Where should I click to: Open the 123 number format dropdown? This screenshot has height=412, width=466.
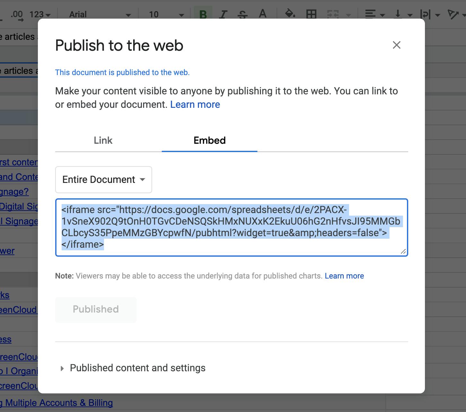pos(40,14)
